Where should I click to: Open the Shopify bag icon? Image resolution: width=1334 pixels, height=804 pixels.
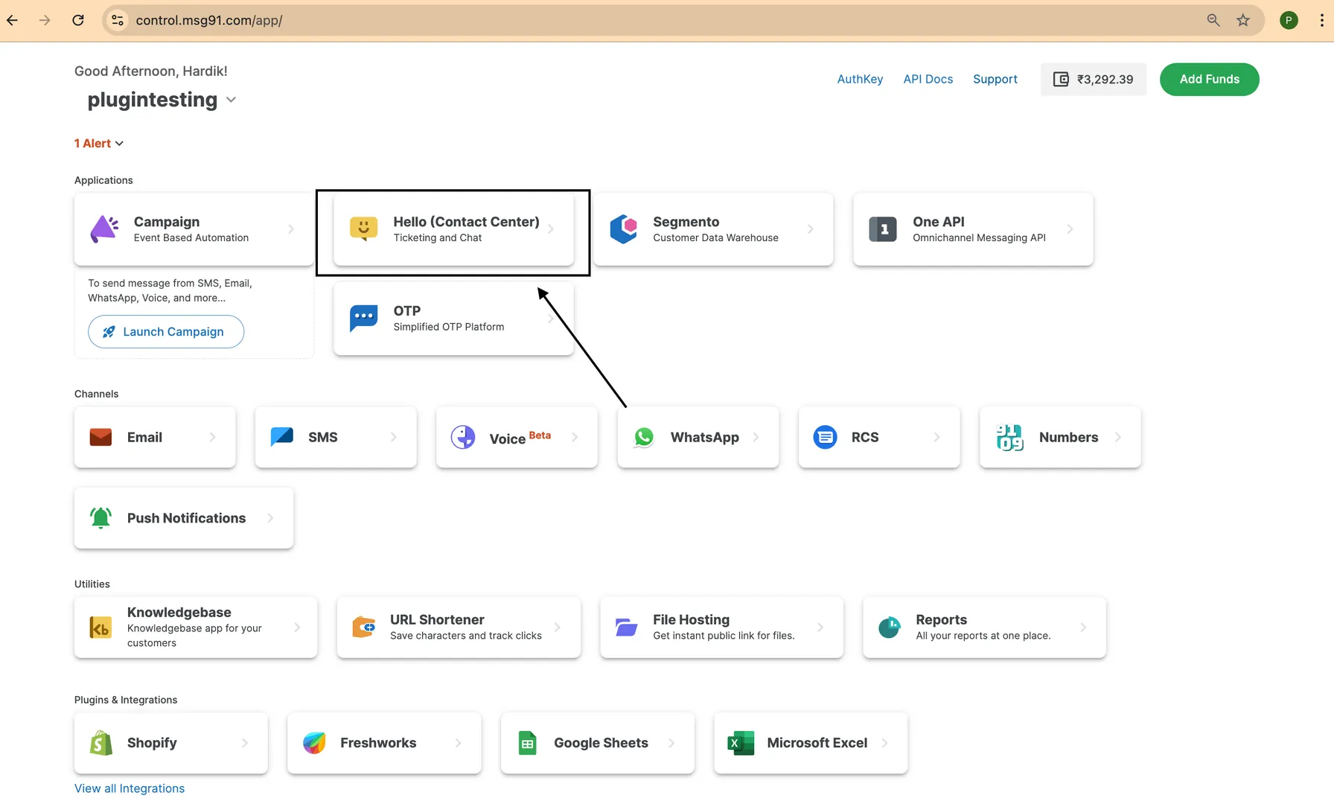point(101,743)
